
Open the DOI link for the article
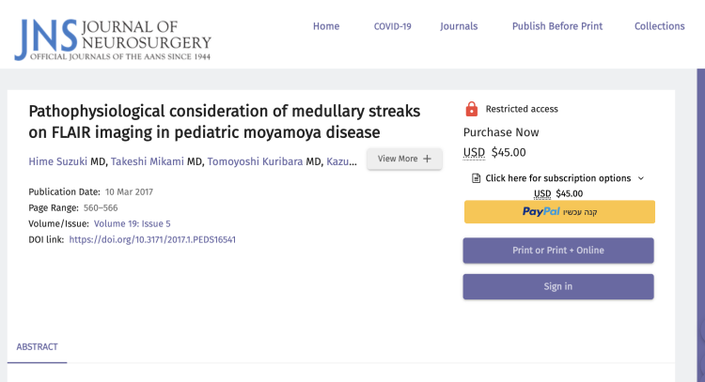click(152, 239)
